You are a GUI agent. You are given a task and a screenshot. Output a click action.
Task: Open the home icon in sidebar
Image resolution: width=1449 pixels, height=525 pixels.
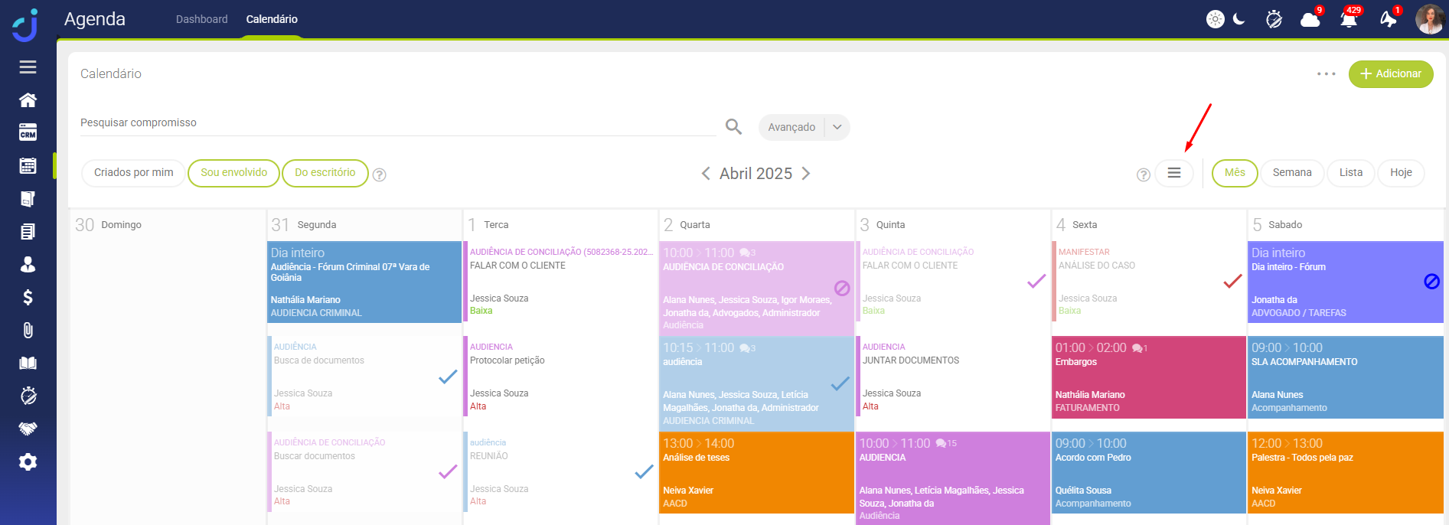point(28,100)
